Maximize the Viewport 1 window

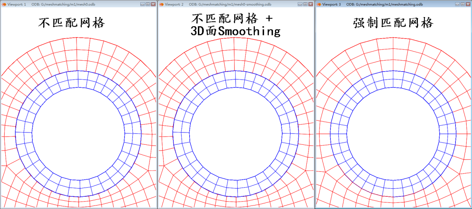(148, 4)
